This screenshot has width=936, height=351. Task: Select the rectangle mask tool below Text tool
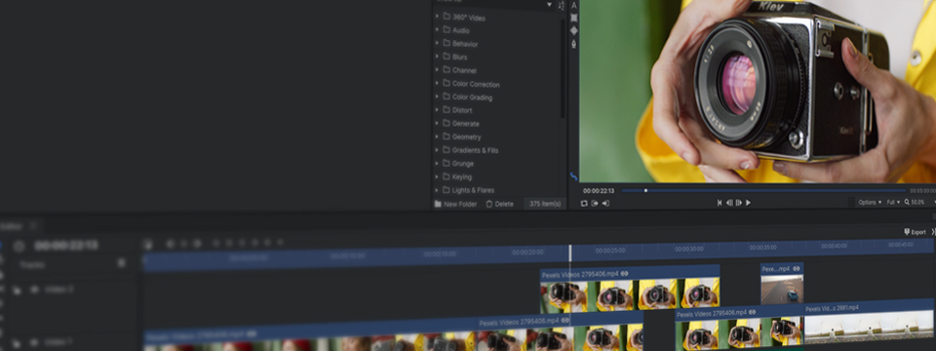(x=574, y=18)
